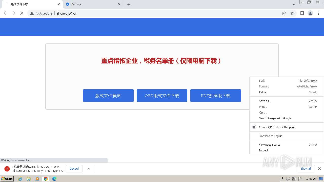Click the volume speaker tray icon

pos(288,179)
